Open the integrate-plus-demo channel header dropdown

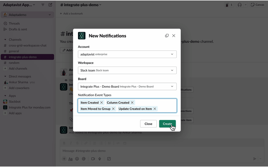pos(81,5)
